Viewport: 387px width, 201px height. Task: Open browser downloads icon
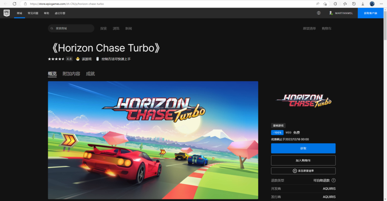[363, 4]
